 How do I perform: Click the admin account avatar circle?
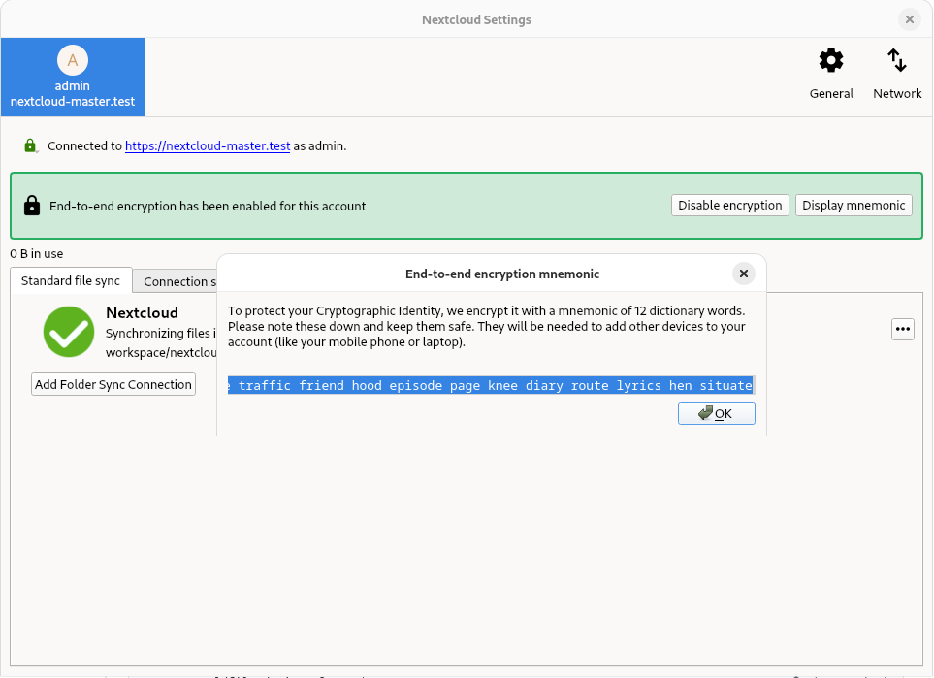(x=72, y=60)
